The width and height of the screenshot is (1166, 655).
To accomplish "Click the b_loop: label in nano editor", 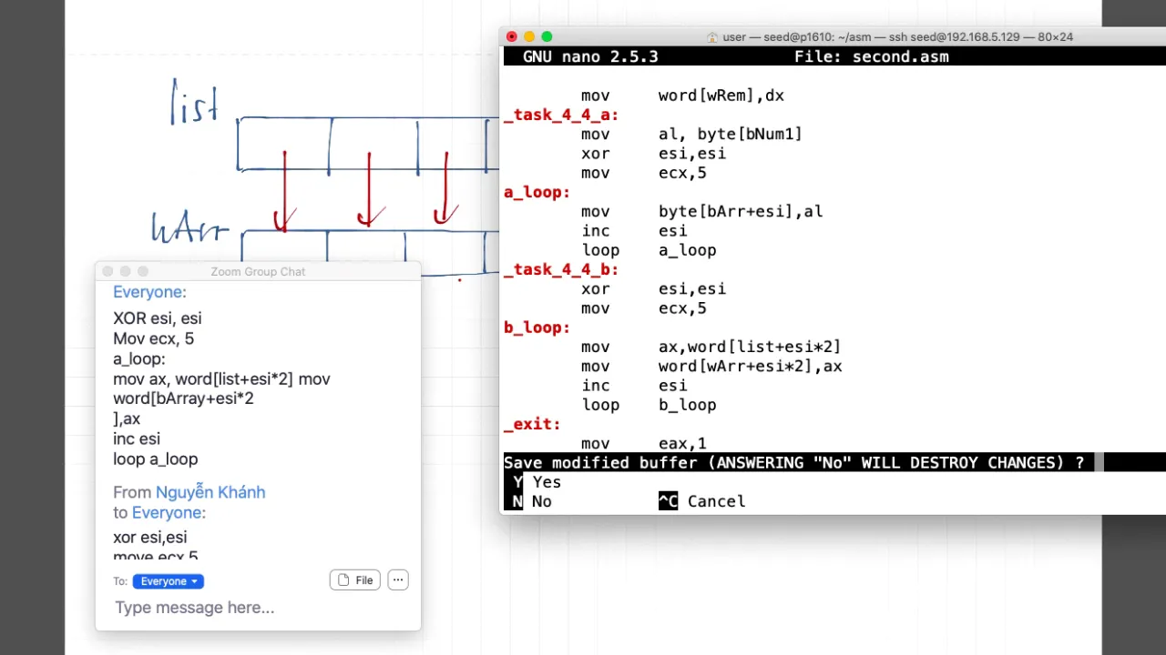I will (537, 327).
